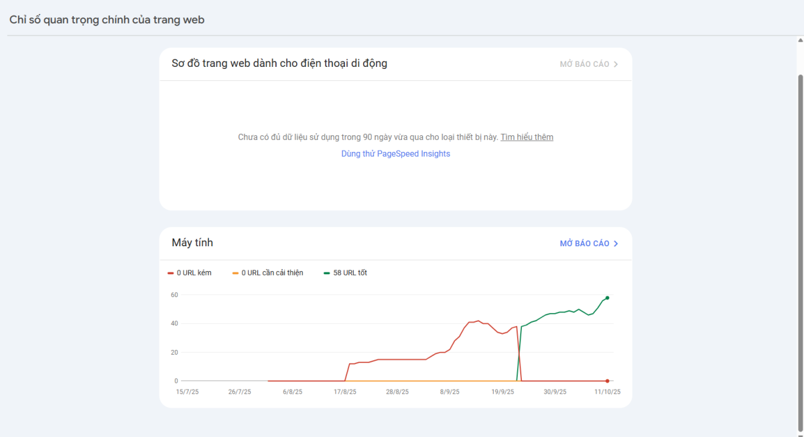Select the '58 URL tốt' legend label
The height and width of the screenshot is (437, 804).
pyautogui.click(x=350, y=273)
